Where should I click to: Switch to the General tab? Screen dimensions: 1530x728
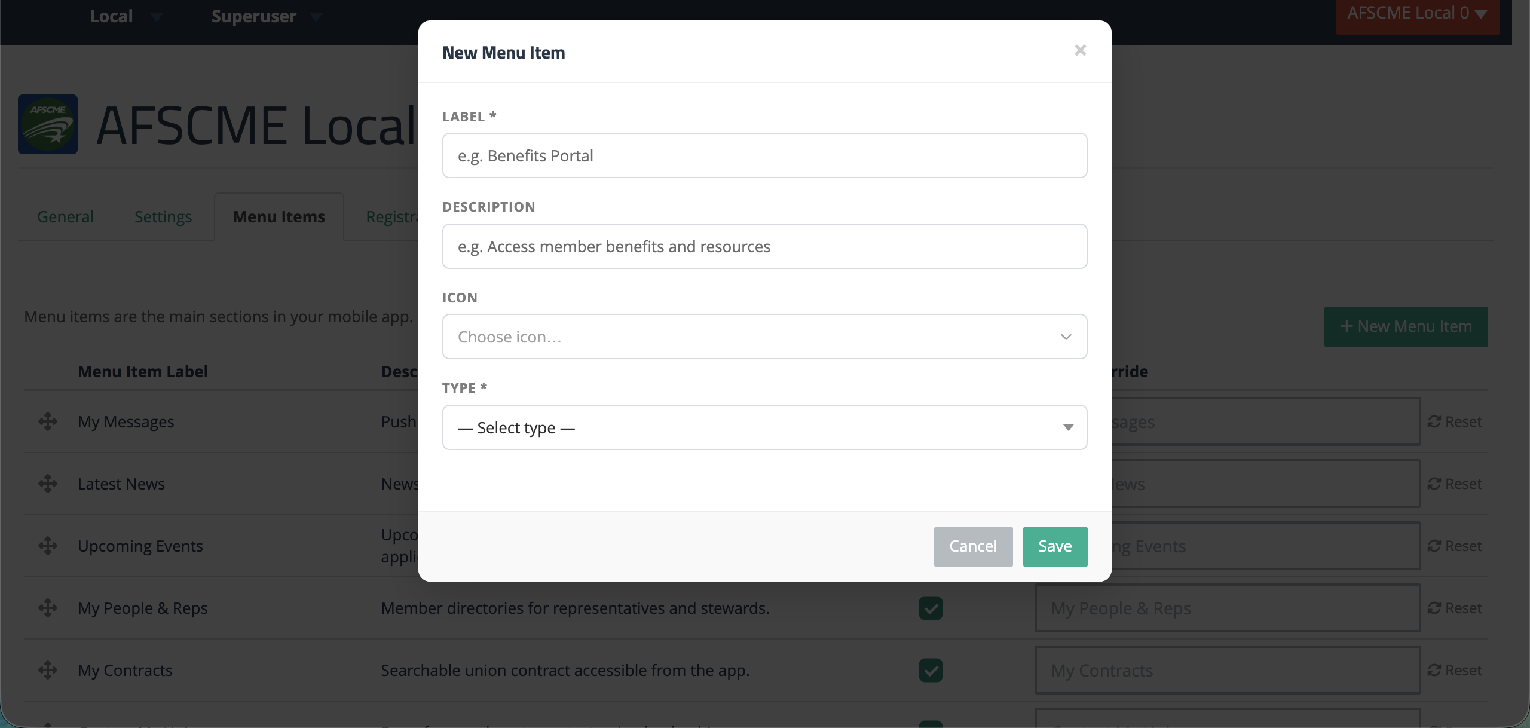(65, 216)
